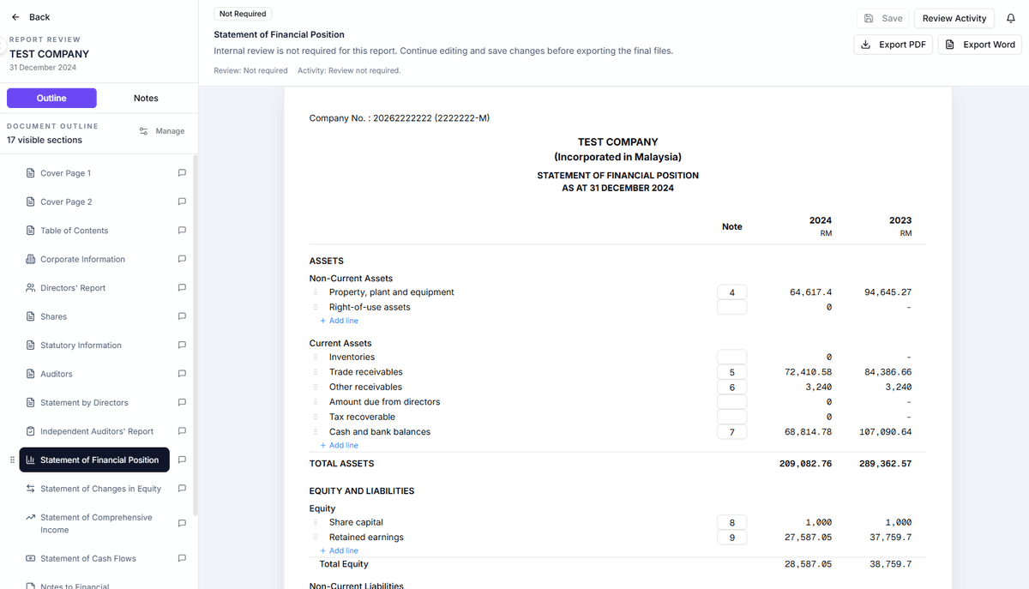The image size is (1029, 589).
Task: Switch to the Outline tab
Action: (x=51, y=98)
